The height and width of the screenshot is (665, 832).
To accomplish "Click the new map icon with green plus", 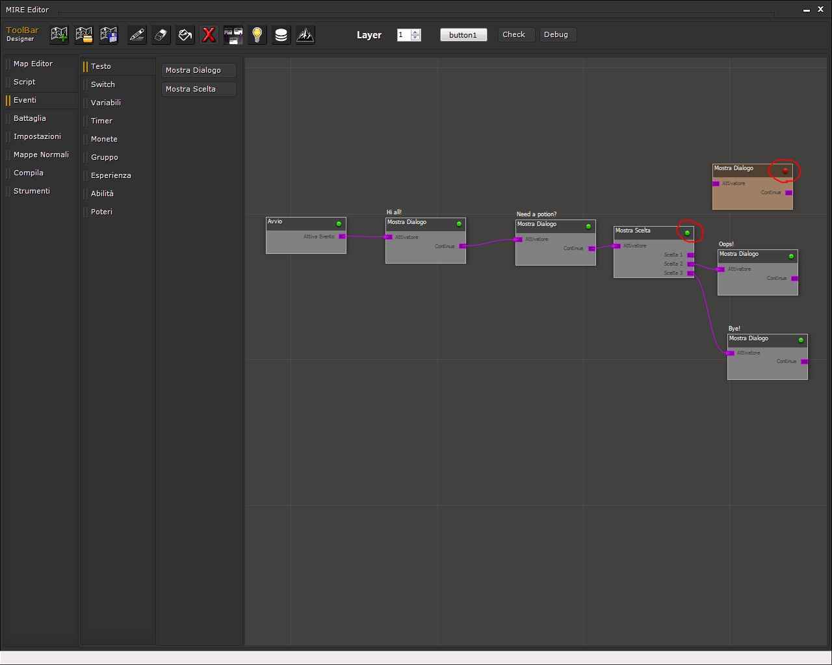I will 59,34.
